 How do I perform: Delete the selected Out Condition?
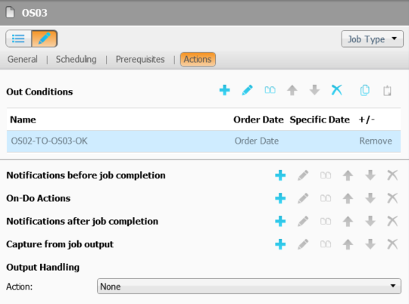(x=337, y=90)
